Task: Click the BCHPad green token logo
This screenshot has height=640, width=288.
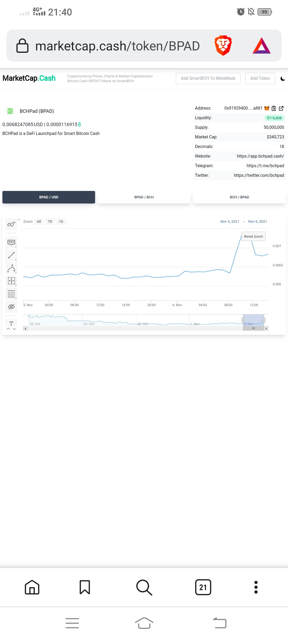Action: 10,111
